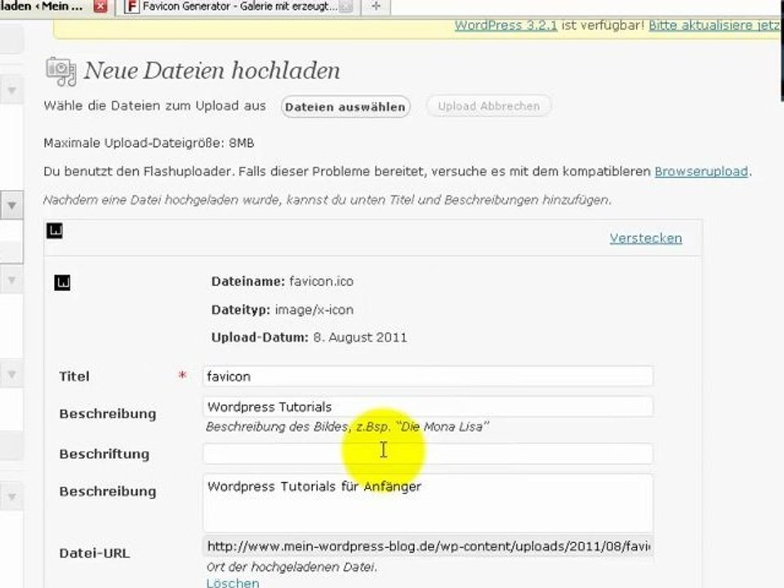Click the 'Neue Dateien hochladen' heading

(x=212, y=70)
